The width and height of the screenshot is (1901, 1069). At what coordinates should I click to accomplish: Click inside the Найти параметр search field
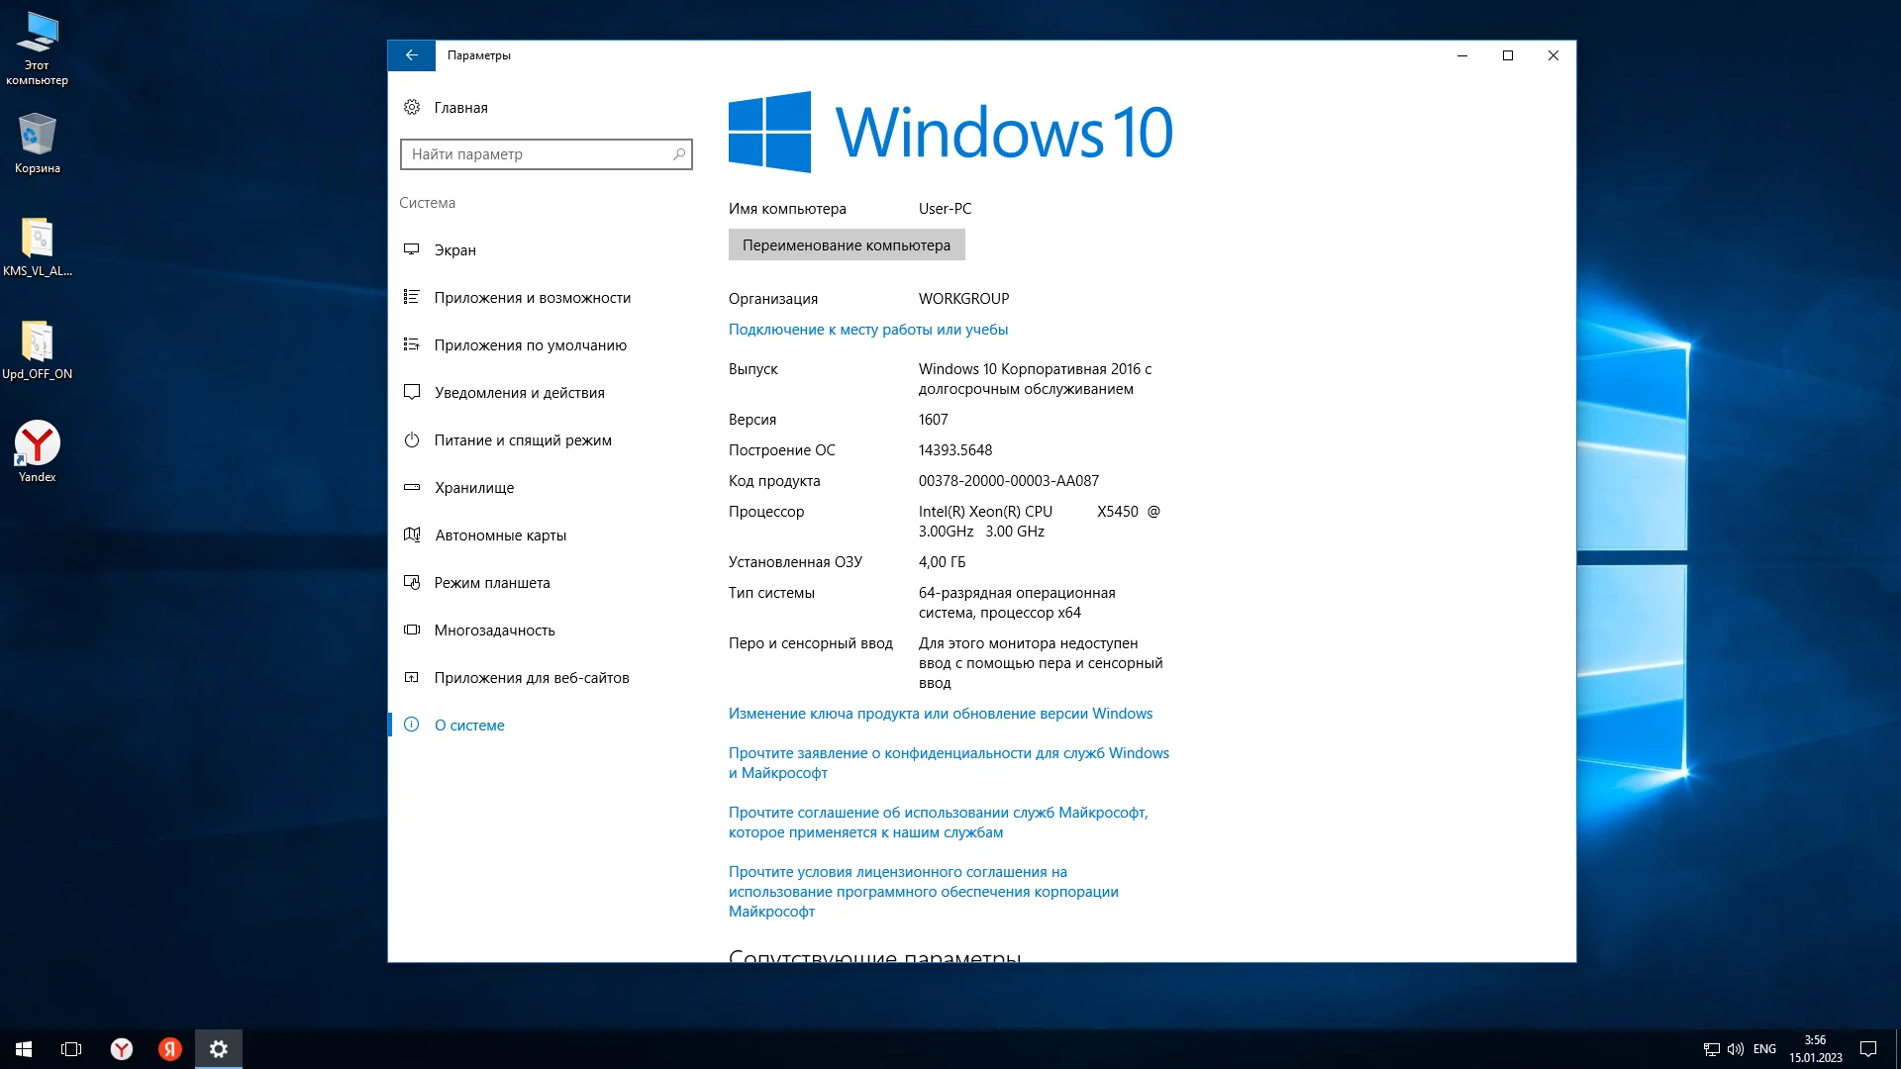point(535,154)
